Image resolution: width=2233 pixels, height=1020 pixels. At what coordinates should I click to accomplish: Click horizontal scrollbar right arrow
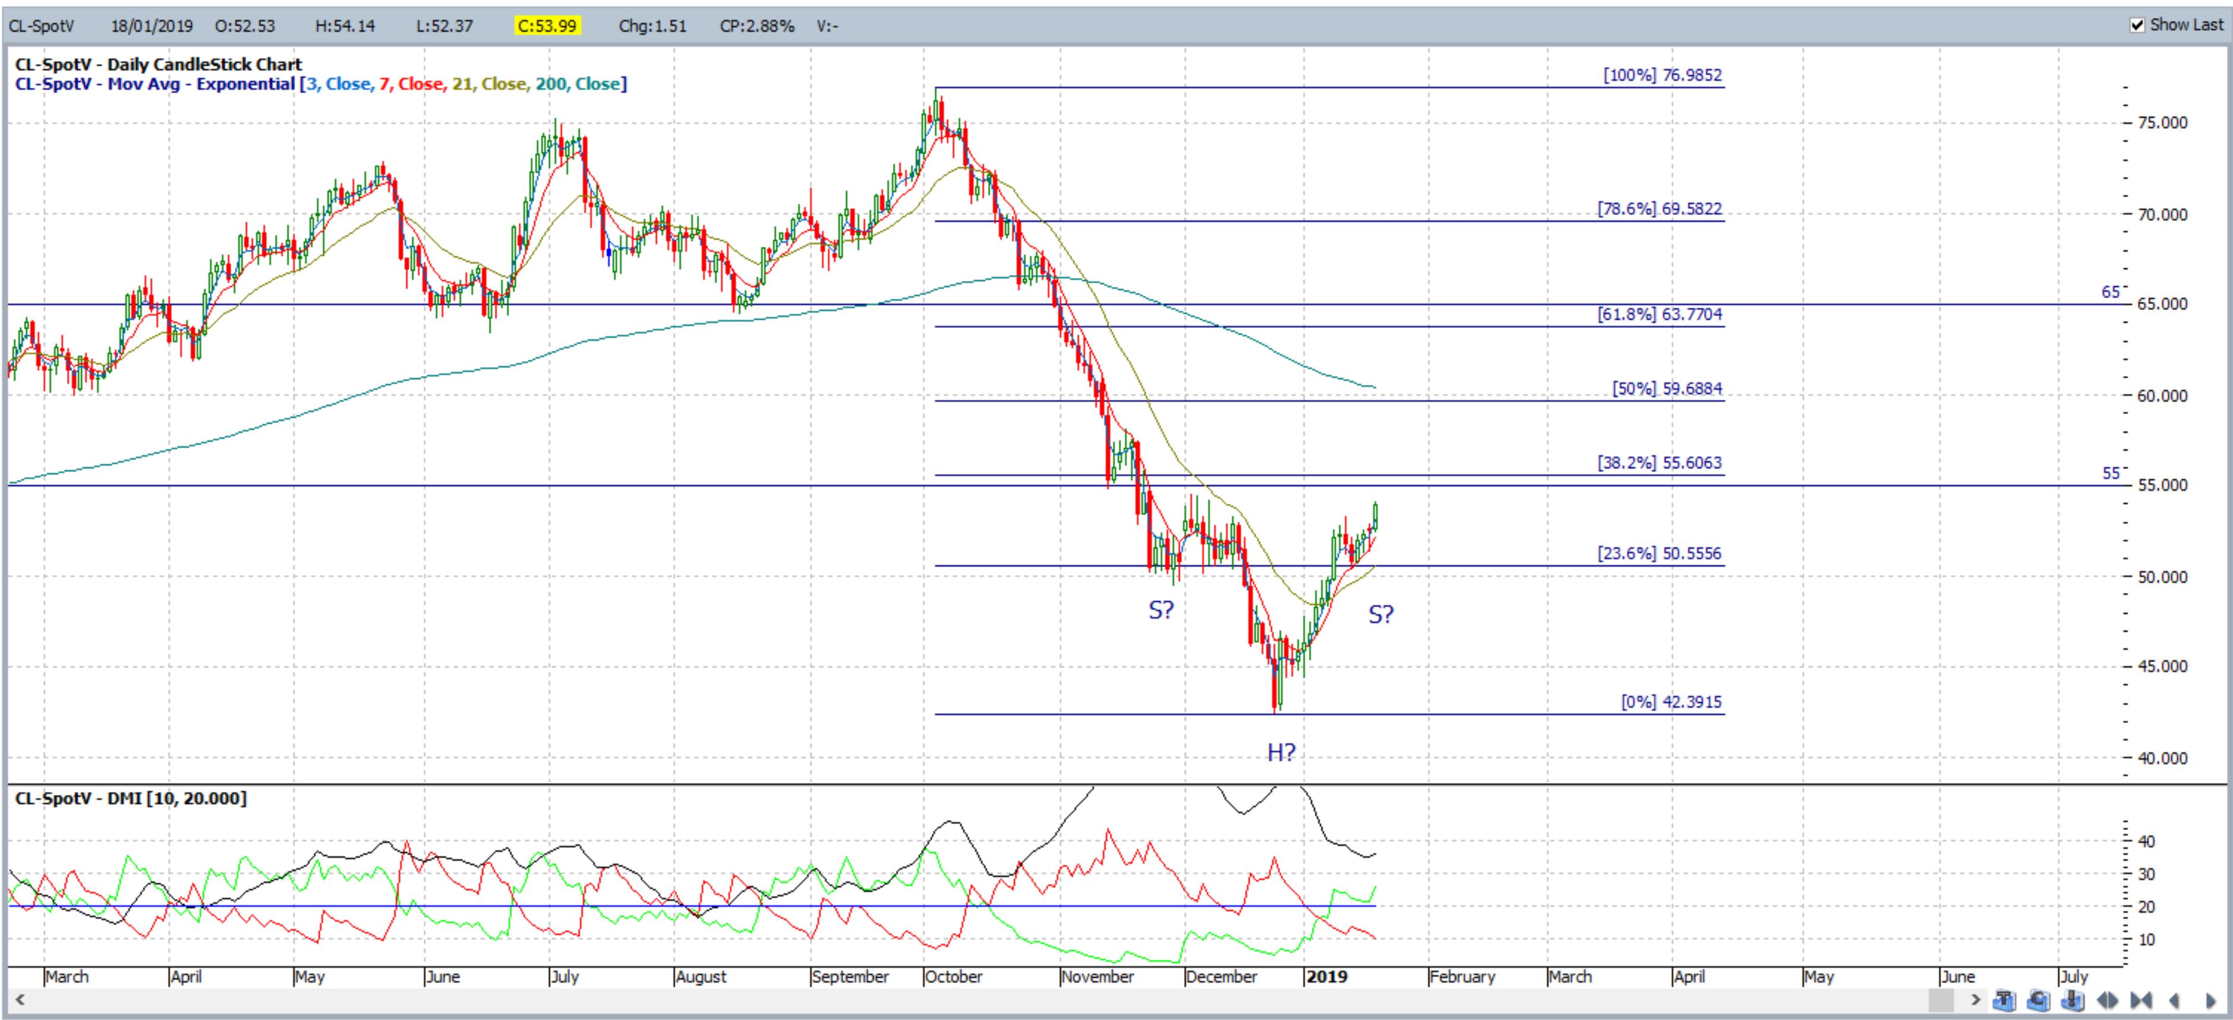[x=1976, y=1000]
